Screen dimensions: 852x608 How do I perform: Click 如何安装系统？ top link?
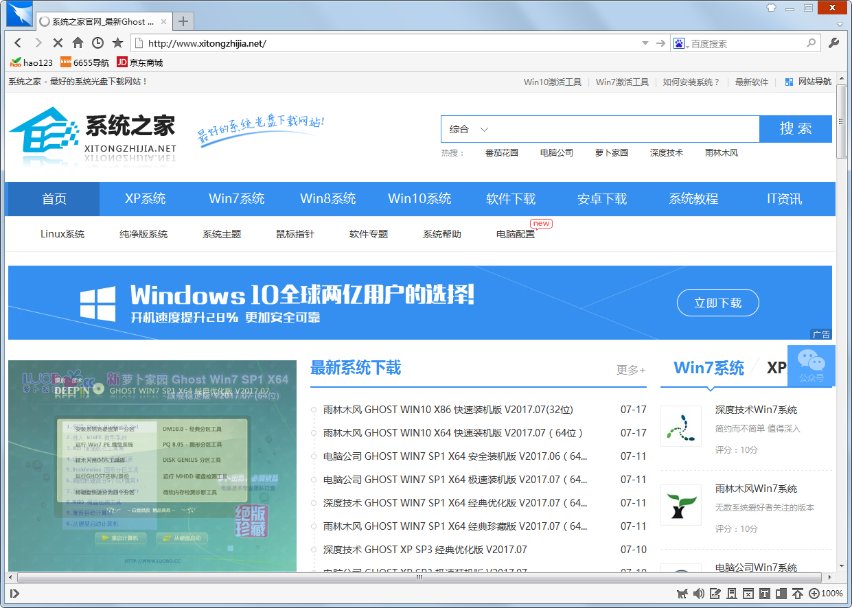tap(691, 82)
